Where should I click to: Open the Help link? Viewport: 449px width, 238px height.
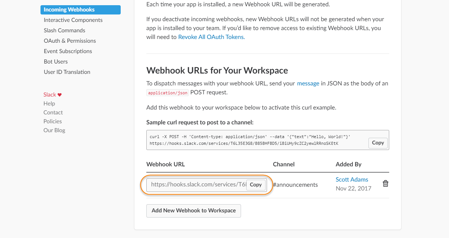[49, 104]
